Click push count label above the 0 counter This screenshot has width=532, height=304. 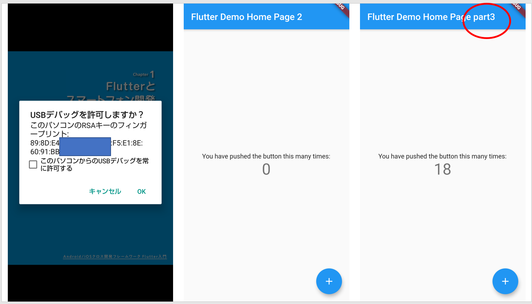266,156
